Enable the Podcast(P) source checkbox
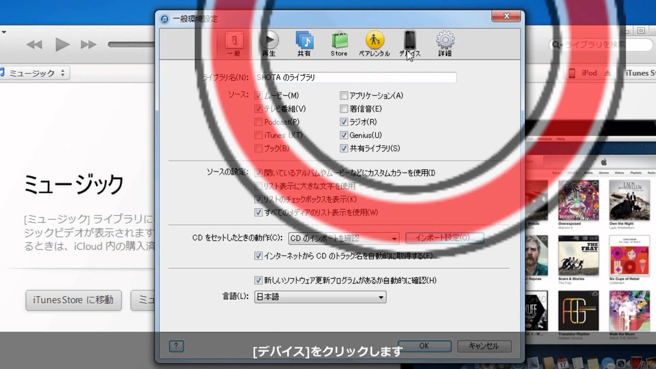656x369 pixels. pos(258,122)
